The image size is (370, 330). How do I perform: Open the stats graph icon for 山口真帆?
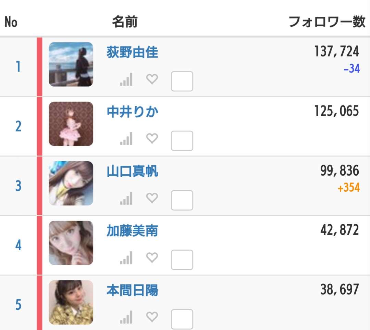coord(126,198)
